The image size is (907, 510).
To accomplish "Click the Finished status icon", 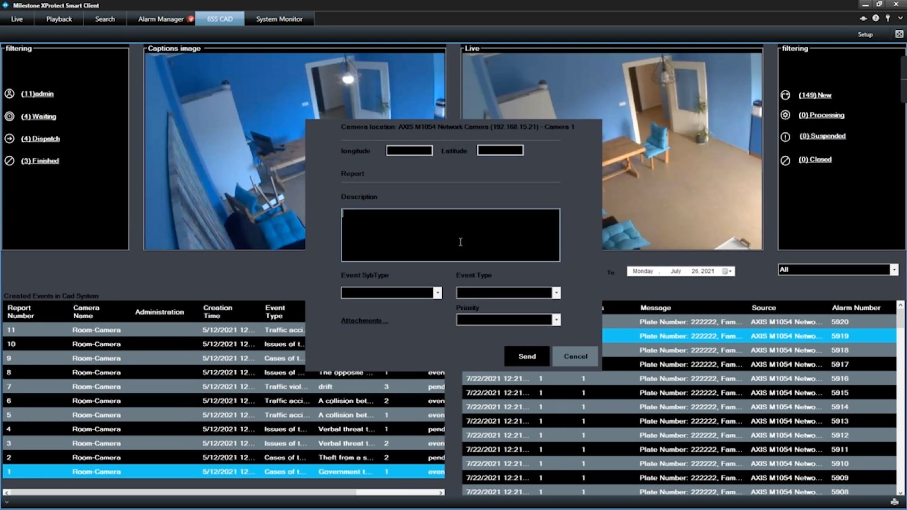I will point(9,161).
